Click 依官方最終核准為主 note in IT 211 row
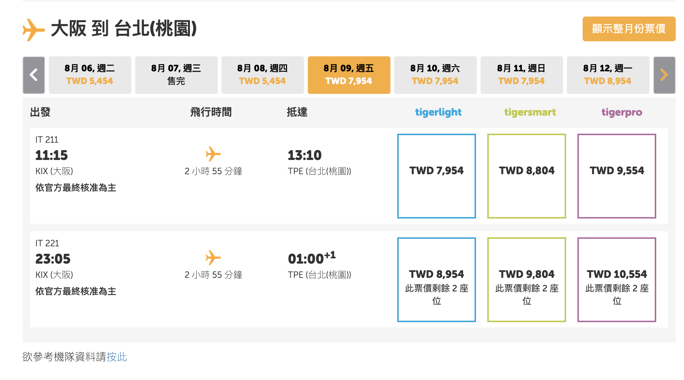The image size is (684, 380). click(x=76, y=188)
